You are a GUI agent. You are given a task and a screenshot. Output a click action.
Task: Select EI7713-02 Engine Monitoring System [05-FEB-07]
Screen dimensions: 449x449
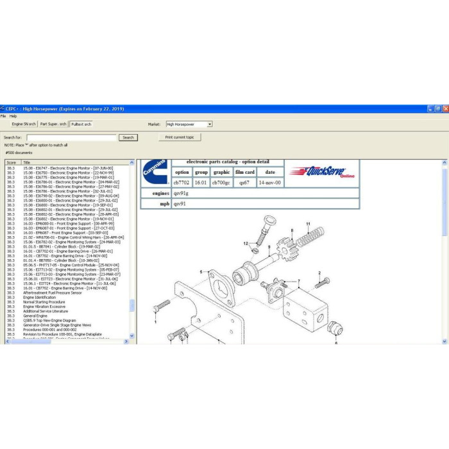click(71, 270)
